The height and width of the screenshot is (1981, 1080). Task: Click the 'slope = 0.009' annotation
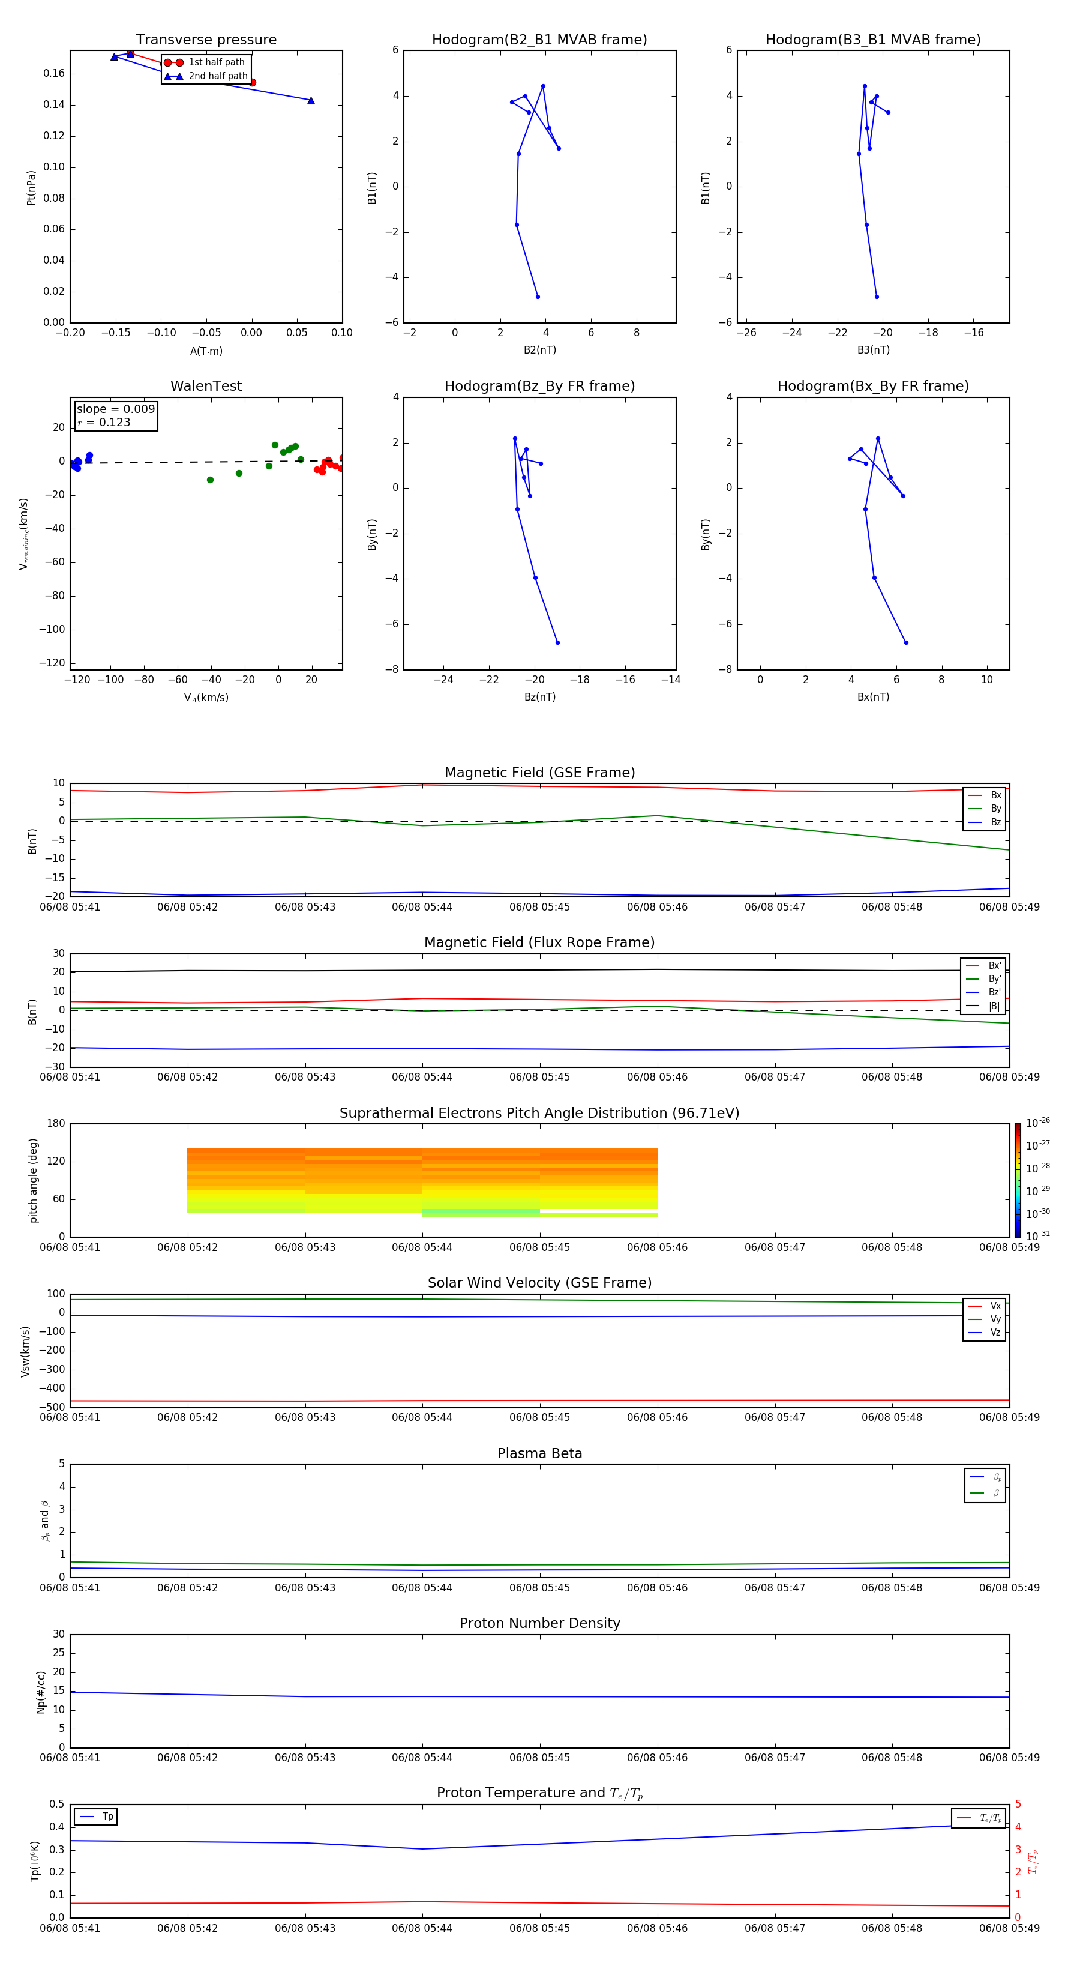[x=115, y=409]
